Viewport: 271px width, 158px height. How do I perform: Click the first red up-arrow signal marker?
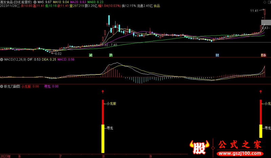[x=103, y=91]
